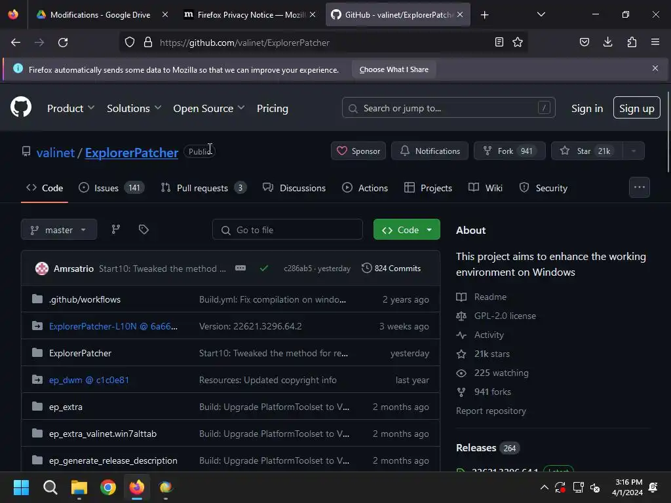Click GitHub search or jump to field

[x=448, y=108]
